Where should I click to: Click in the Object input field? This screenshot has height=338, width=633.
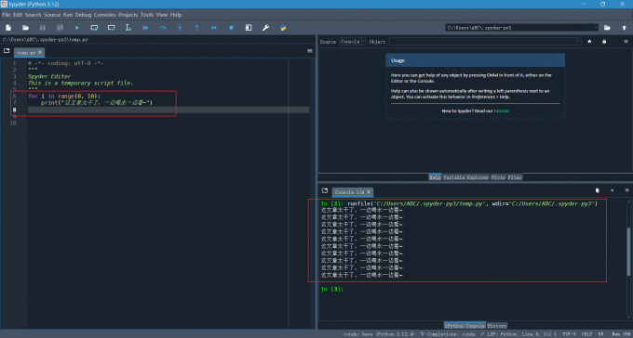482,42
